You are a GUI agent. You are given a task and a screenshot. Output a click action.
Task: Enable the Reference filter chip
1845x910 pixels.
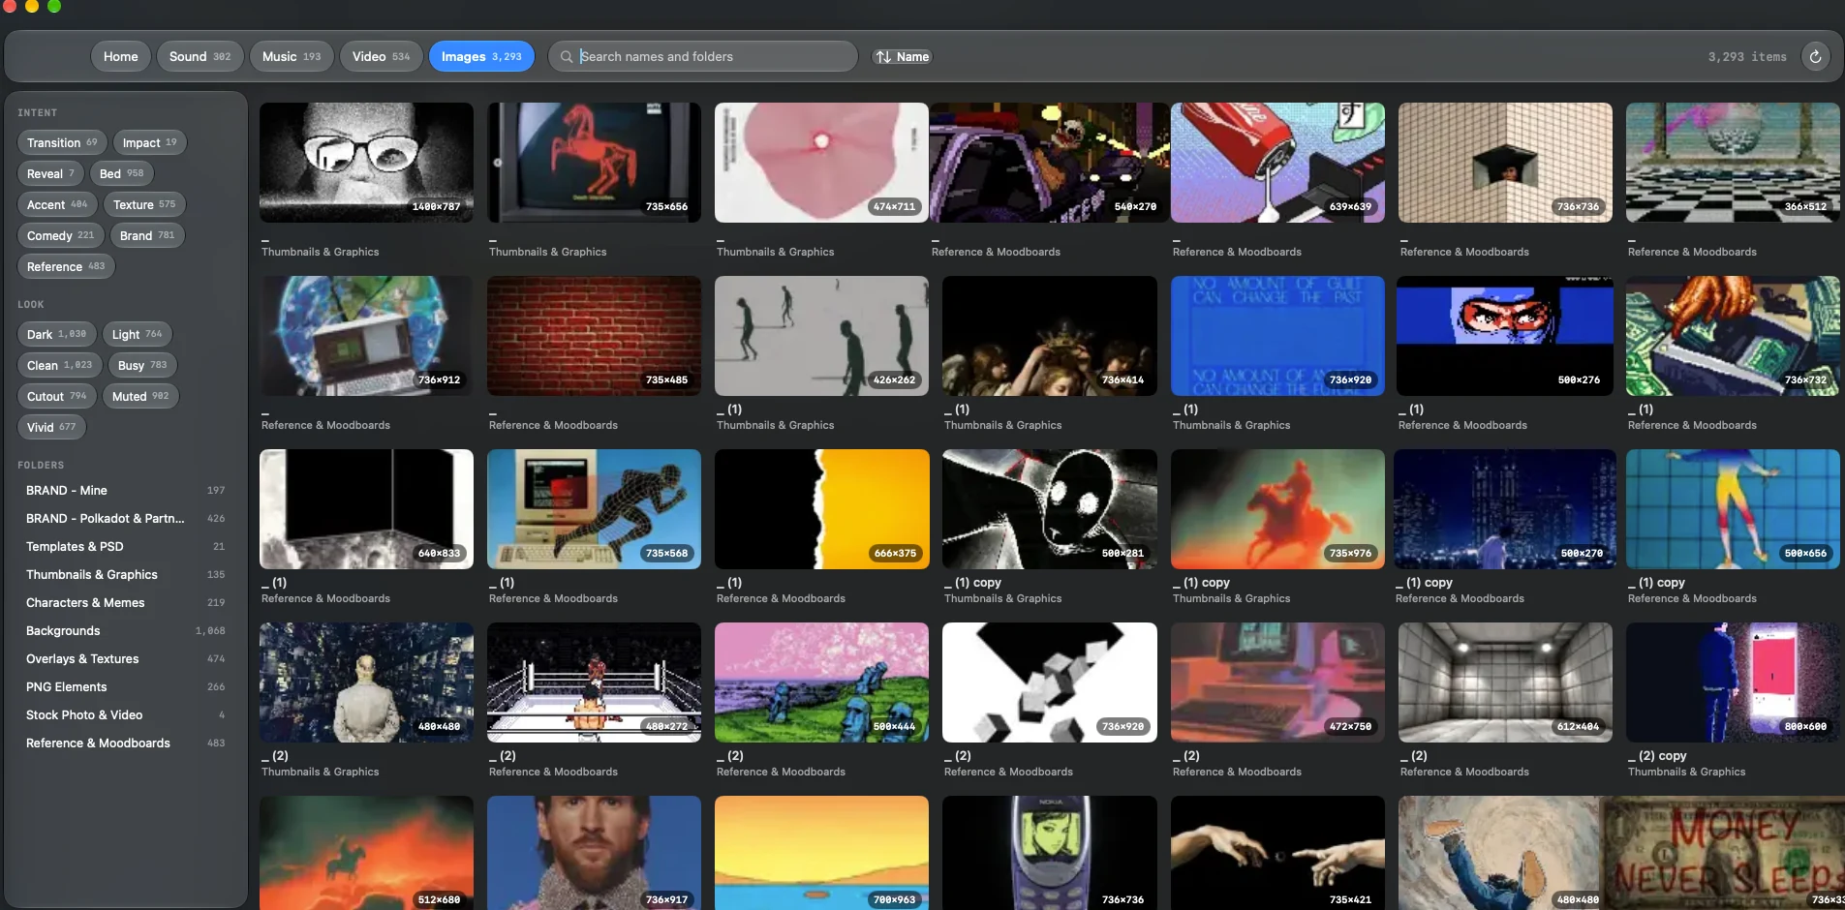pos(66,266)
